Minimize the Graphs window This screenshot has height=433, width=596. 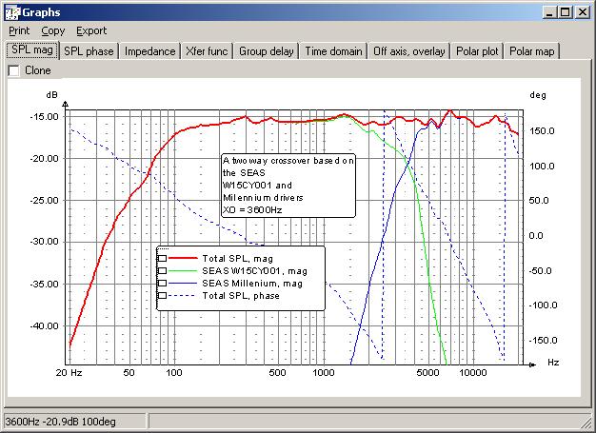click(548, 12)
